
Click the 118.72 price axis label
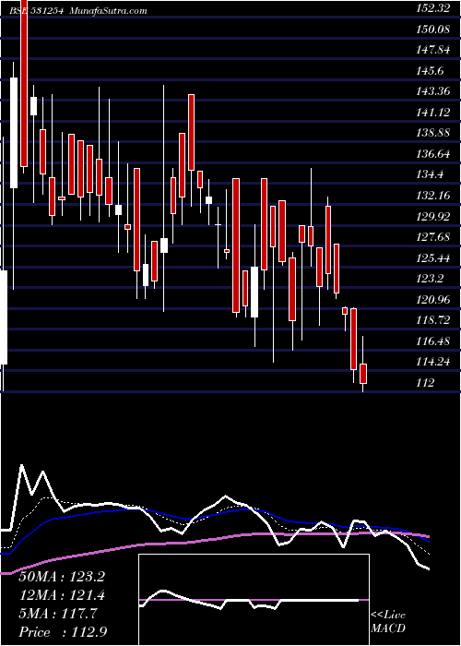(433, 321)
